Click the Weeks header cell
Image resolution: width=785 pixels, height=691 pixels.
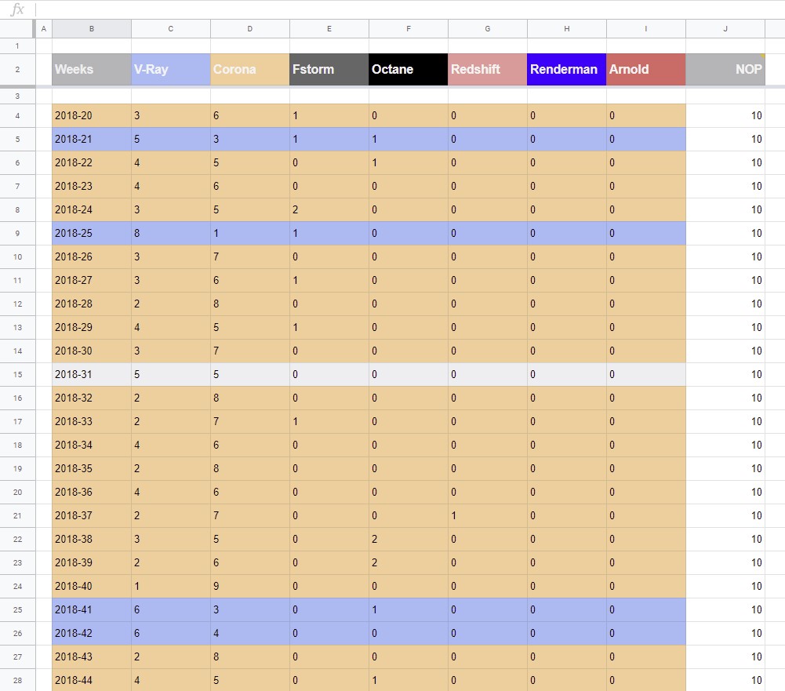tap(92, 70)
